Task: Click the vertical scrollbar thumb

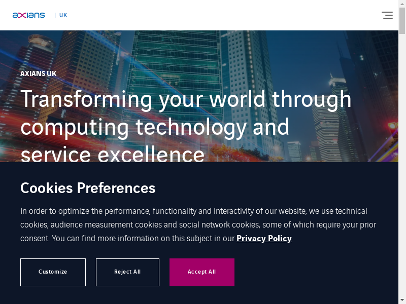Action: click(x=402, y=20)
